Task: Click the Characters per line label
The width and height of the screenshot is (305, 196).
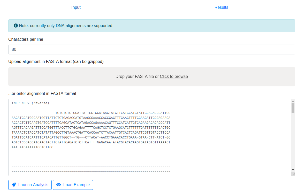Action: (x=26, y=39)
